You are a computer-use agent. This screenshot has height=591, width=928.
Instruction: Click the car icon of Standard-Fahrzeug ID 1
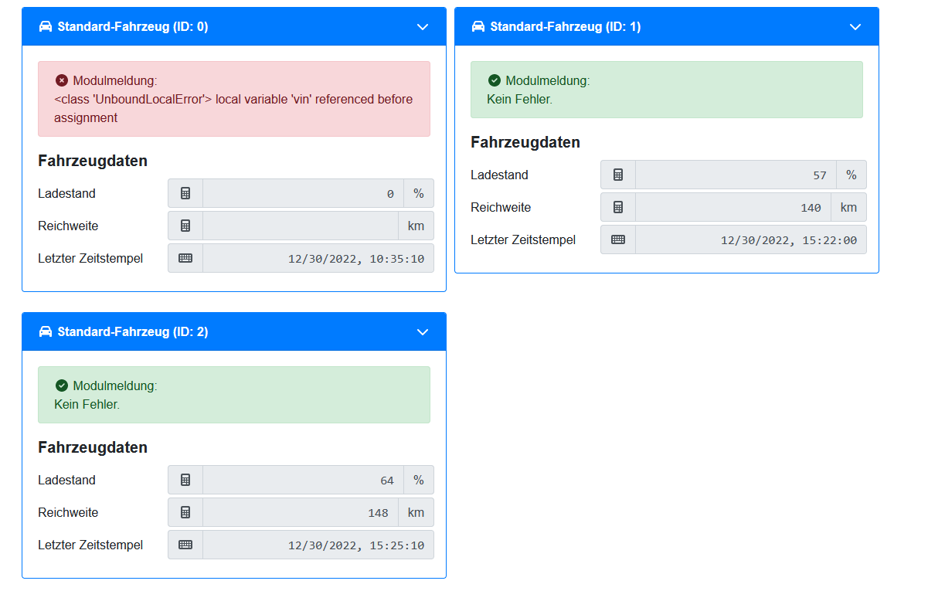(x=478, y=27)
